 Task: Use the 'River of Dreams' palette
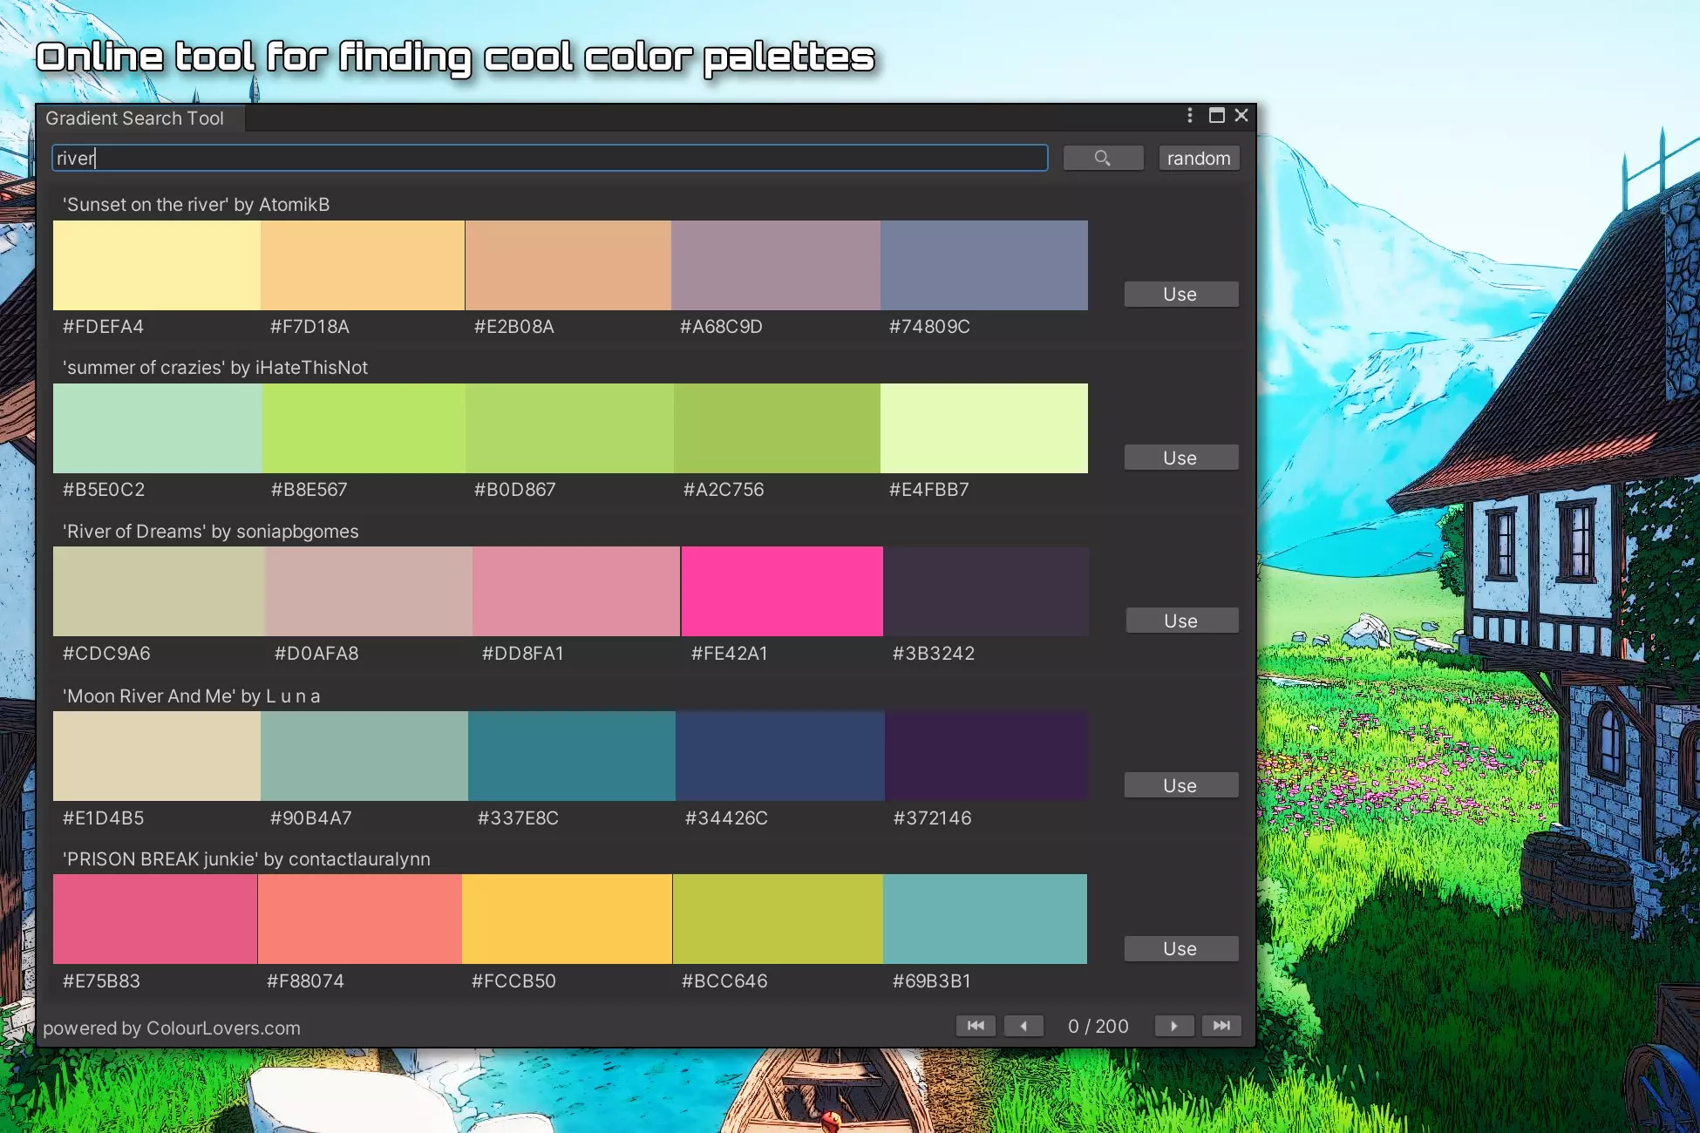[x=1181, y=621]
